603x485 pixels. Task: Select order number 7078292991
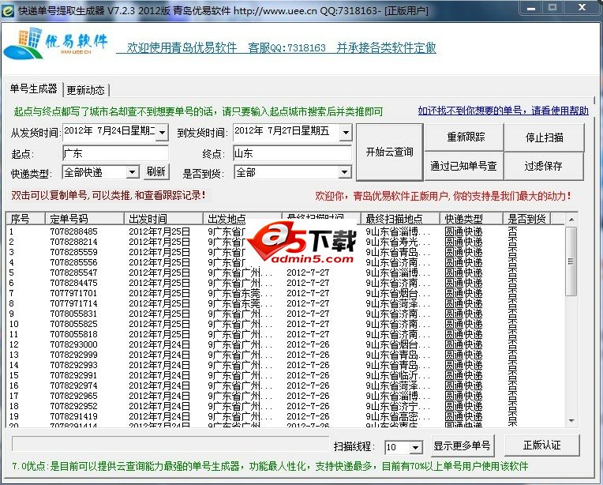pyautogui.click(x=74, y=375)
